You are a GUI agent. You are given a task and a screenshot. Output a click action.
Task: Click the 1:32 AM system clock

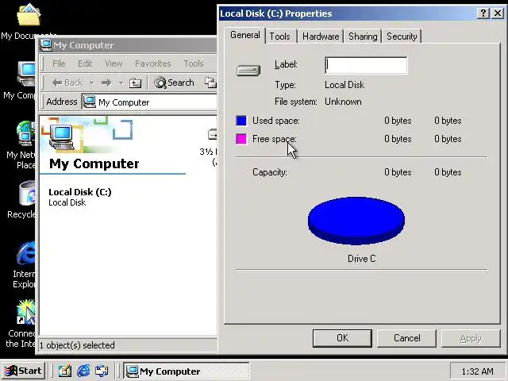477,371
